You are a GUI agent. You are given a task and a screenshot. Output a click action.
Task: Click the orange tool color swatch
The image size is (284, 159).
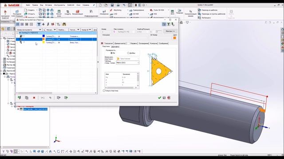[174, 38]
